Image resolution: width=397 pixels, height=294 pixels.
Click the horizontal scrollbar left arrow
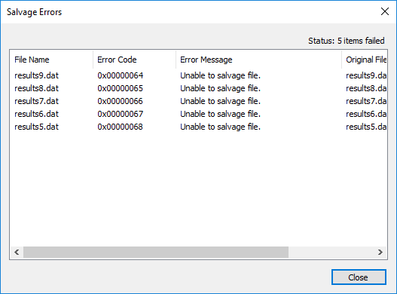[17, 253]
